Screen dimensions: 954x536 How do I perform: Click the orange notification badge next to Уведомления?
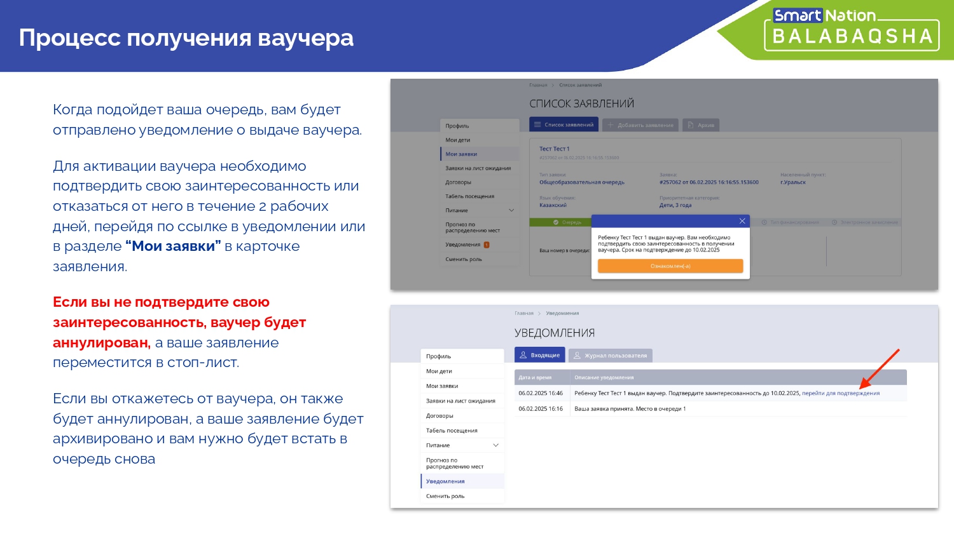(487, 245)
